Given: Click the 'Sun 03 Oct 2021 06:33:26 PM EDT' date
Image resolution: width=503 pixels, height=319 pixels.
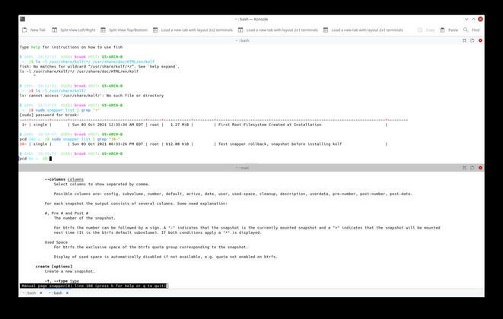Looking at the screenshot, I should [x=107, y=144].
